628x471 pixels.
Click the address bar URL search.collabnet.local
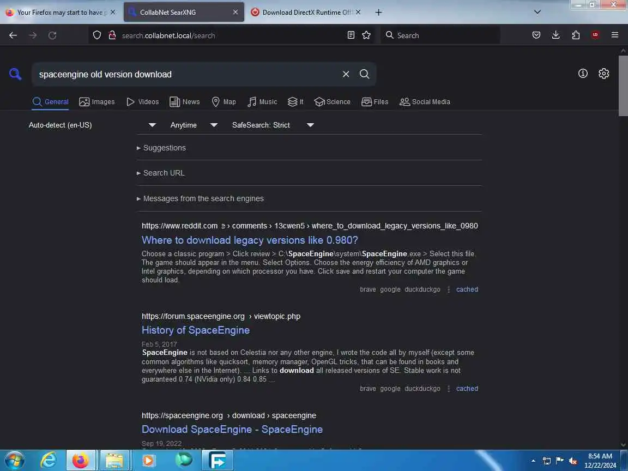pos(168,35)
